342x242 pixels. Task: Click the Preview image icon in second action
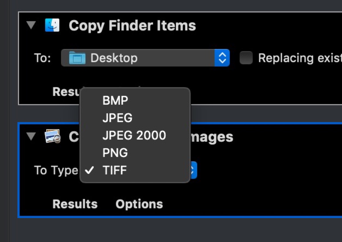click(52, 136)
